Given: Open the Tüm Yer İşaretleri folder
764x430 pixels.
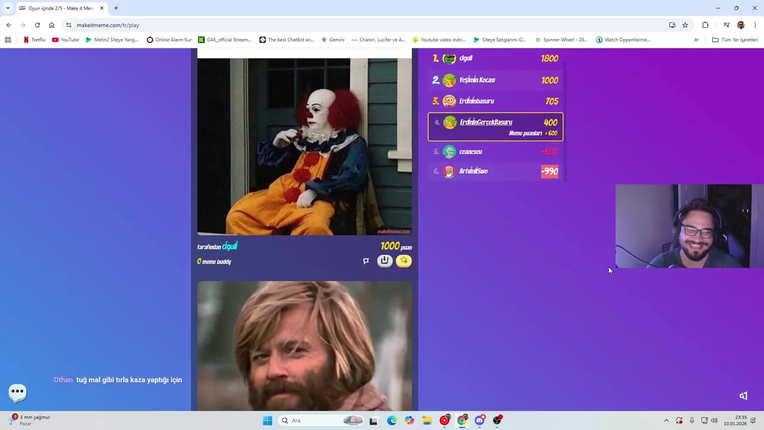Looking at the screenshot, I should tap(735, 40).
